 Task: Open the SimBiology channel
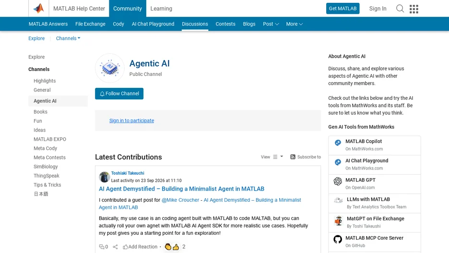coord(46,167)
